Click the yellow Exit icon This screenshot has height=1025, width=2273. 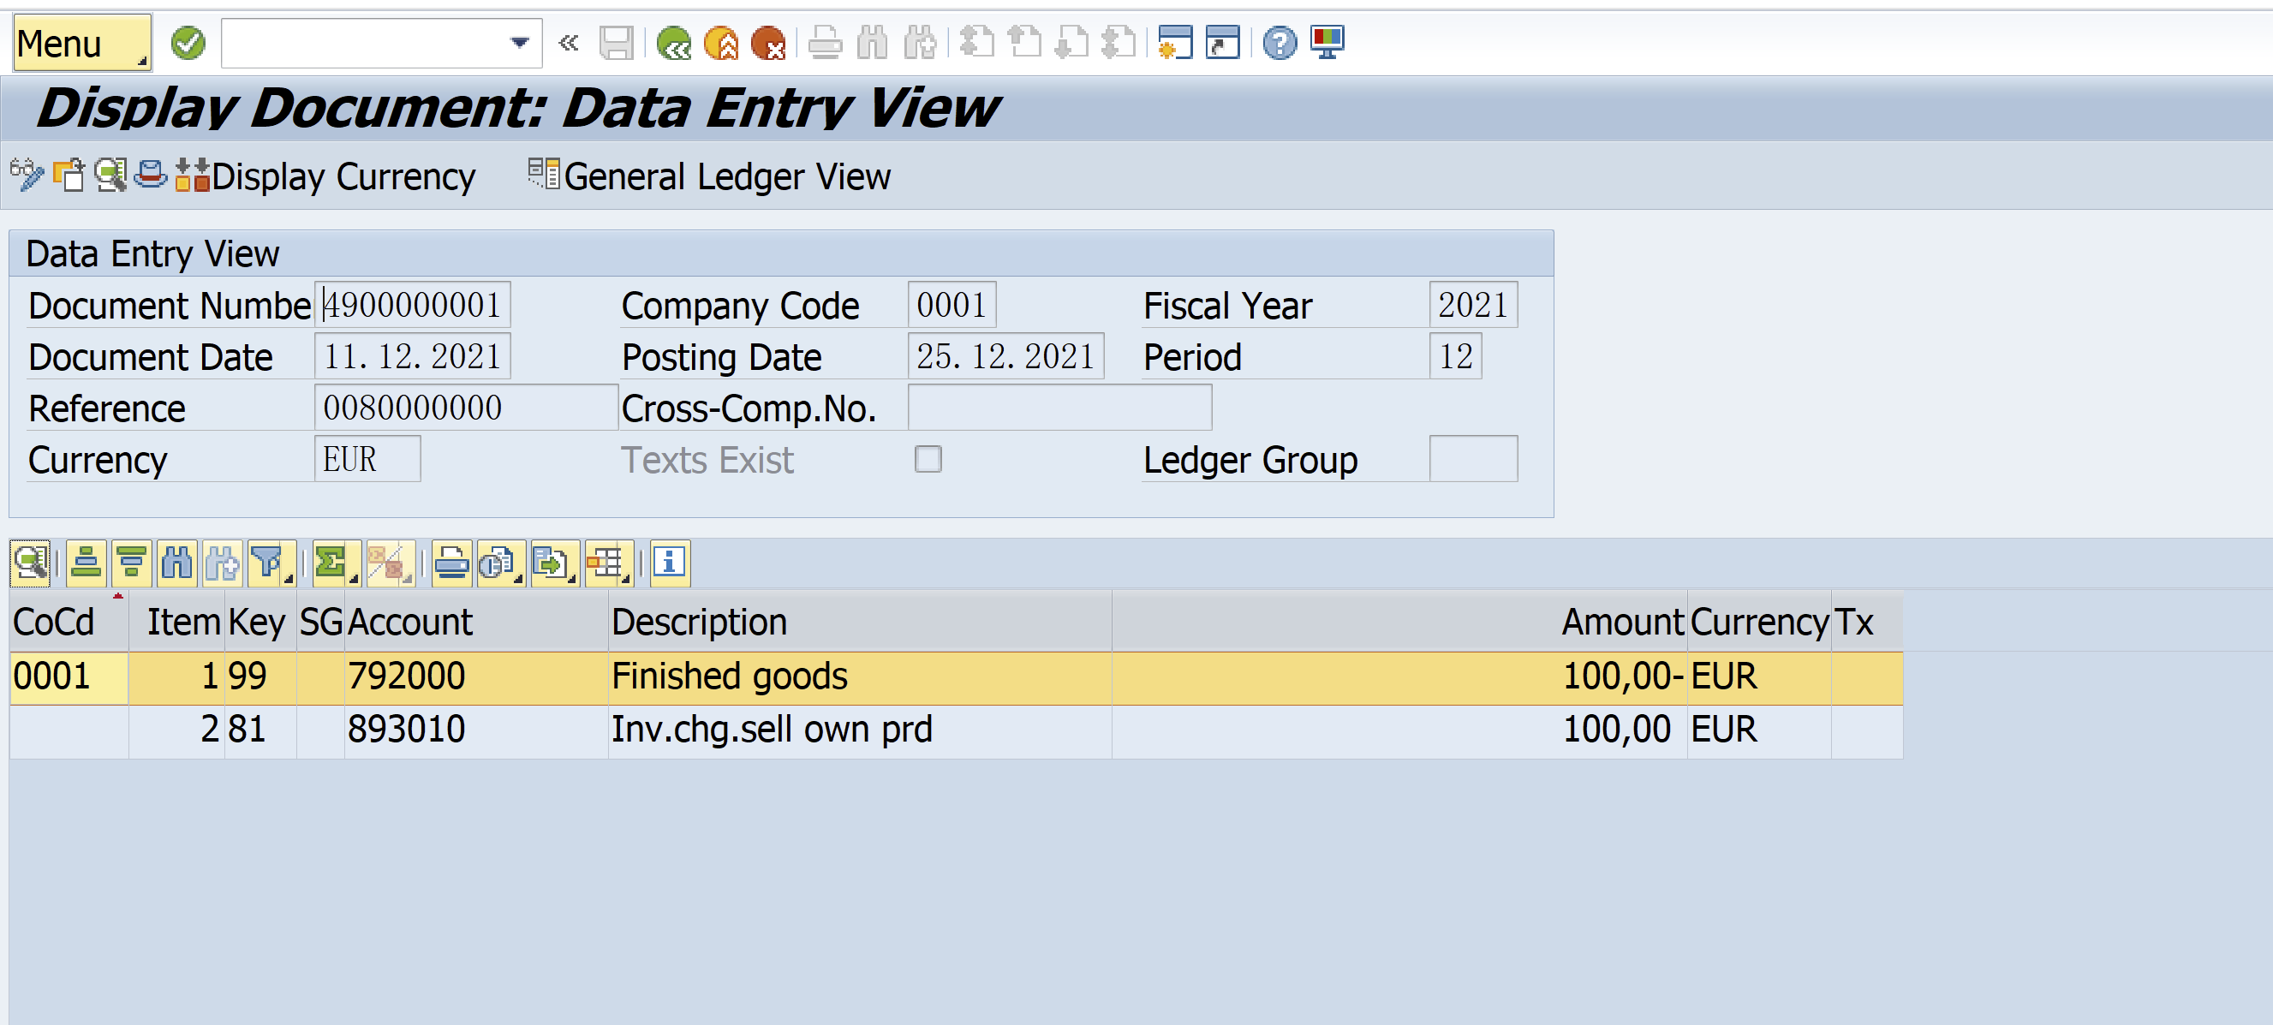[x=722, y=42]
